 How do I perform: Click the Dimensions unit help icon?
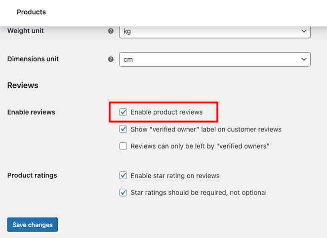pos(111,59)
